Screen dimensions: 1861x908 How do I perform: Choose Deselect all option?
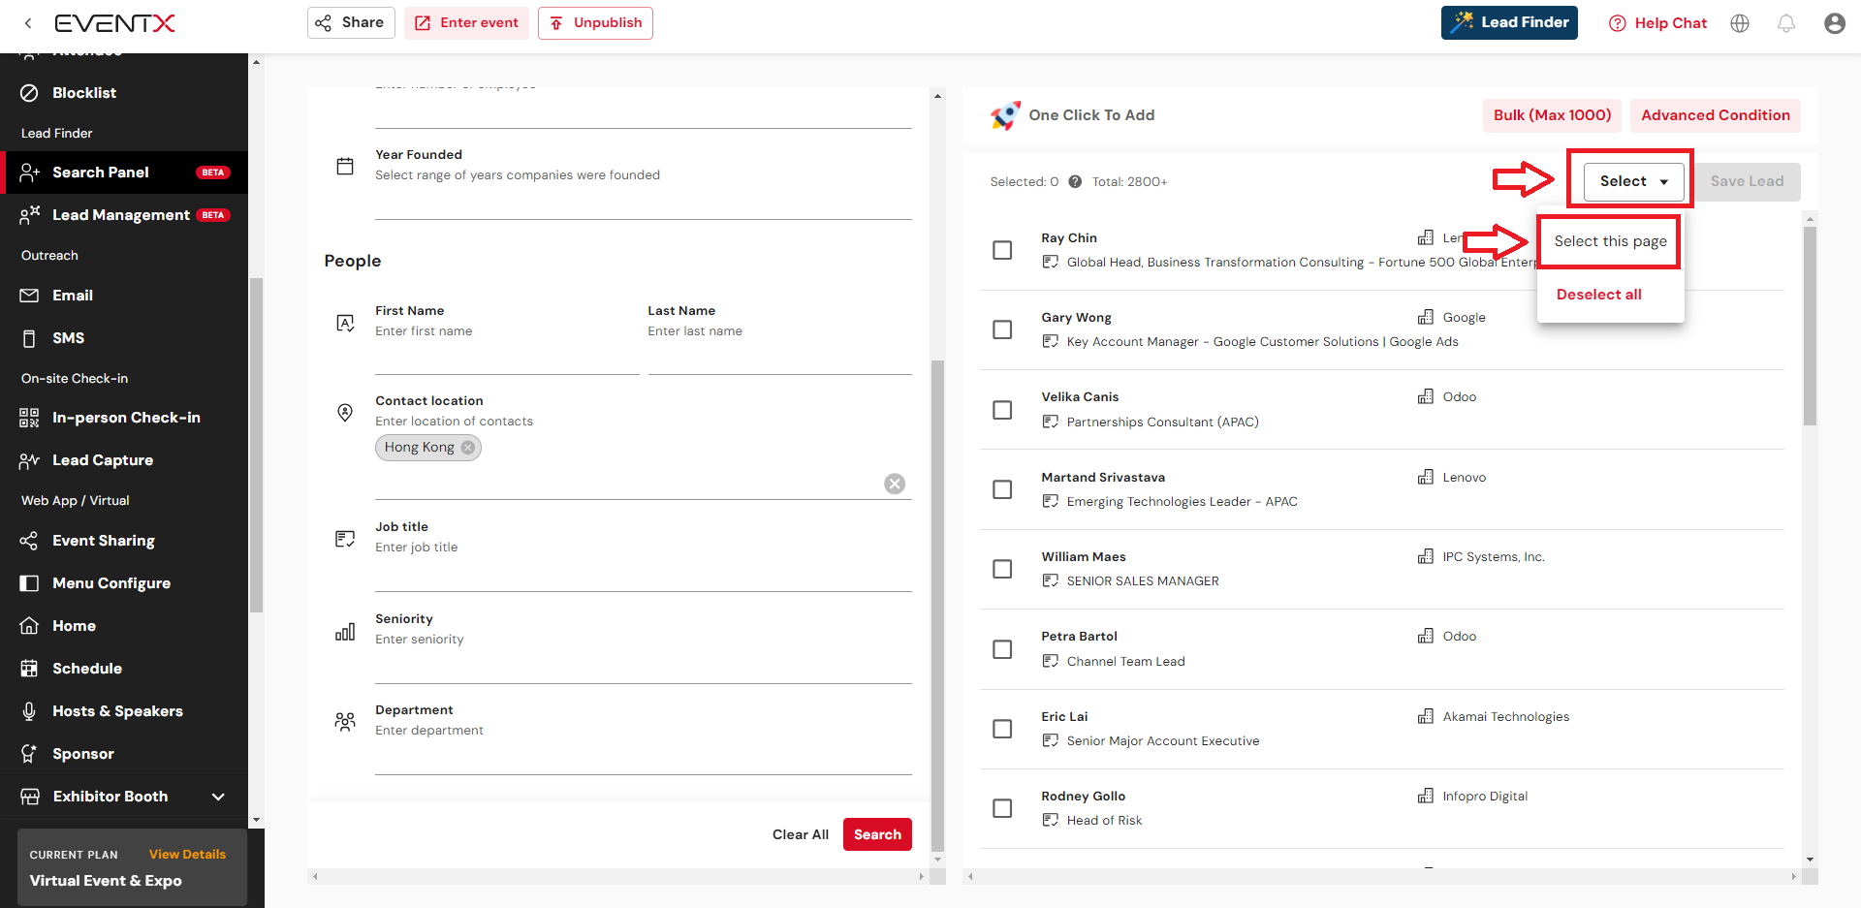click(1598, 295)
